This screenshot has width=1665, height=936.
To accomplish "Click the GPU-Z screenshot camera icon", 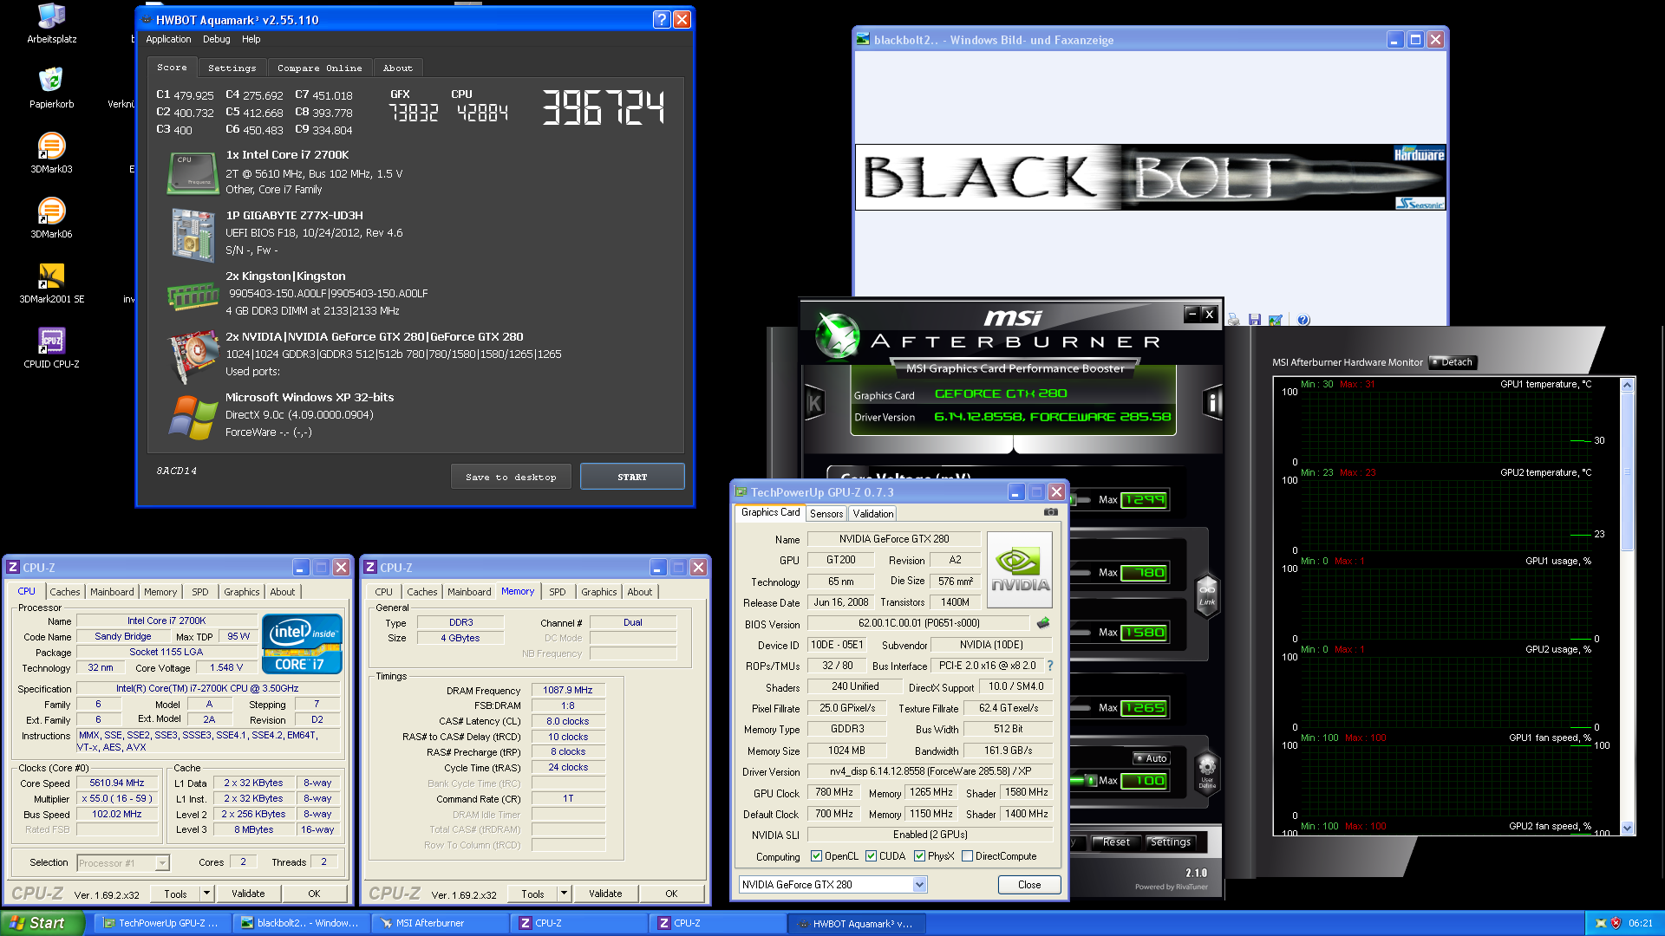I will point(1050,512).
